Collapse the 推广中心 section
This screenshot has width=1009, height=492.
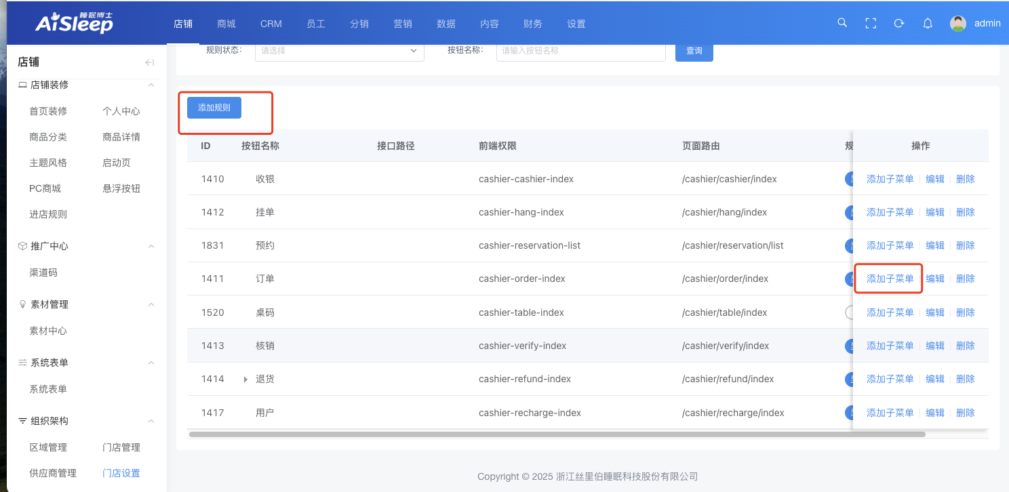[151, 246]
